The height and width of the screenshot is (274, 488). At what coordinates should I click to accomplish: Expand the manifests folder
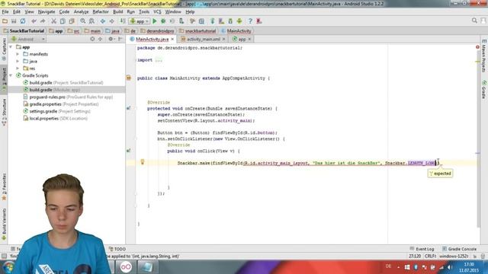pos(18,54)
